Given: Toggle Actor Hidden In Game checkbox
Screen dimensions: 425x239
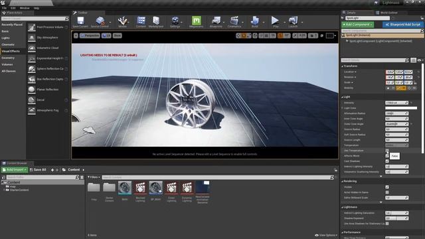Looking at the screenshot, I should tap(387, 193).
